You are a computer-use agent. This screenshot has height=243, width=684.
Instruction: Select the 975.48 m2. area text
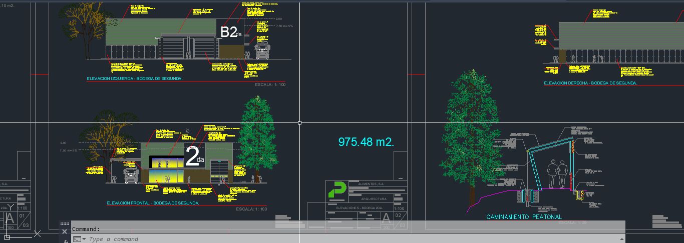coord(366,142)
